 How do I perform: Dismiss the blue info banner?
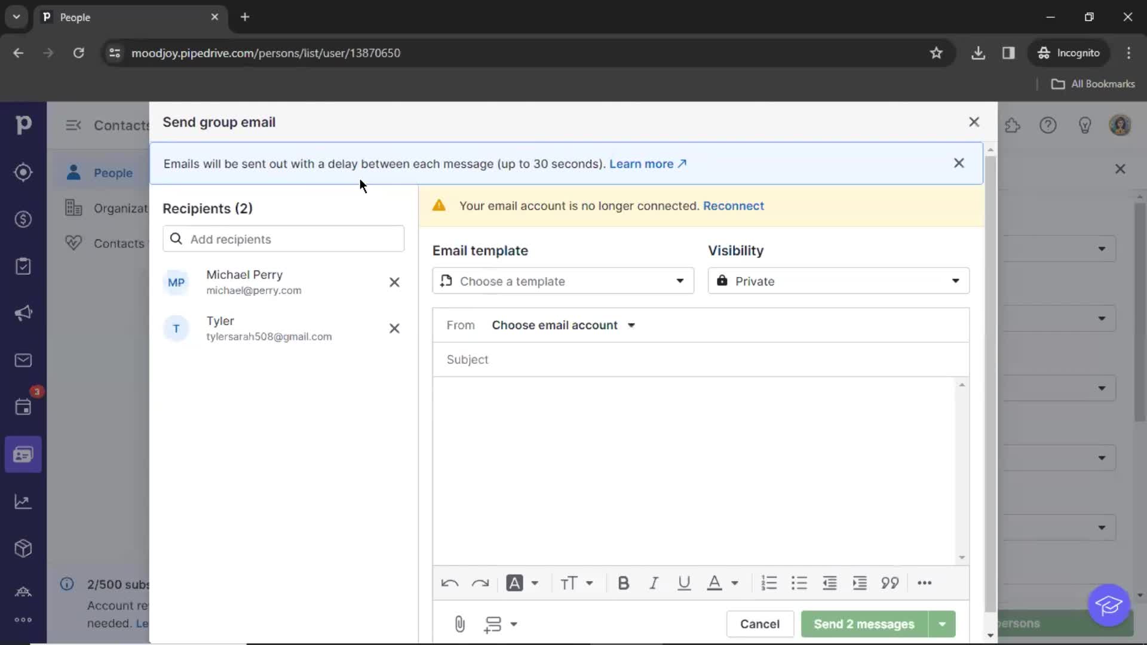coord(959,163)
